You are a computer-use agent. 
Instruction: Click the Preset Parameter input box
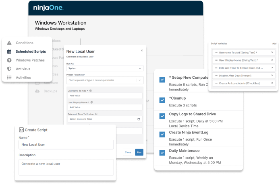pos(105,80)
